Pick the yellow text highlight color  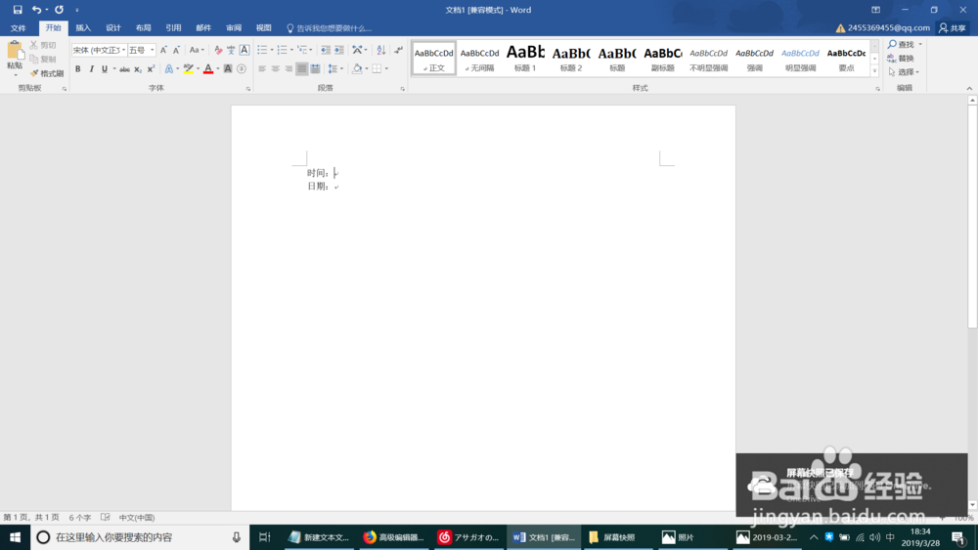click(188, 68)
